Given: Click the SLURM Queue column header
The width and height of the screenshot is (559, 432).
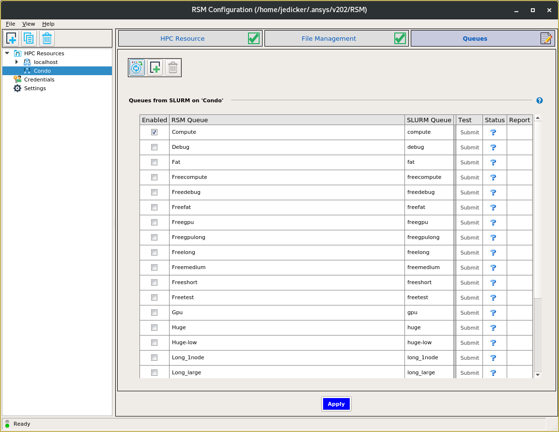Looking at the screenshot, I should tap(429, 120).
